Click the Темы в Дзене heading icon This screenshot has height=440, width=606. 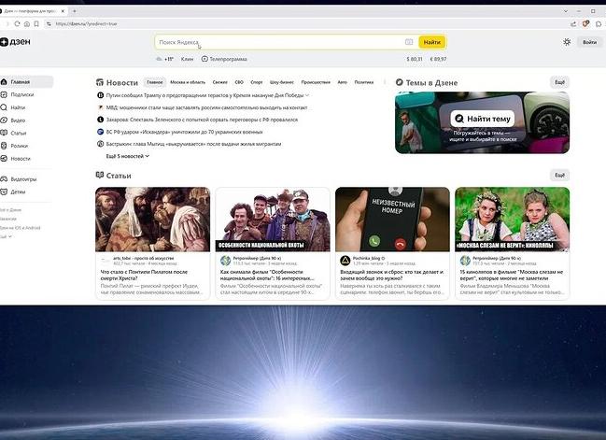point(400,82)
